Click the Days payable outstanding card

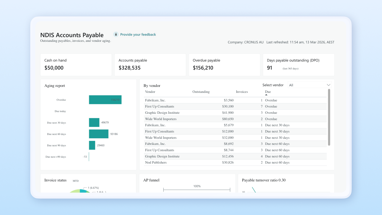coord(298,64)
